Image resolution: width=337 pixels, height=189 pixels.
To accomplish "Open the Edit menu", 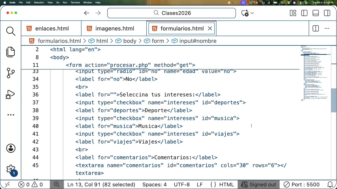I will [28, 3].
